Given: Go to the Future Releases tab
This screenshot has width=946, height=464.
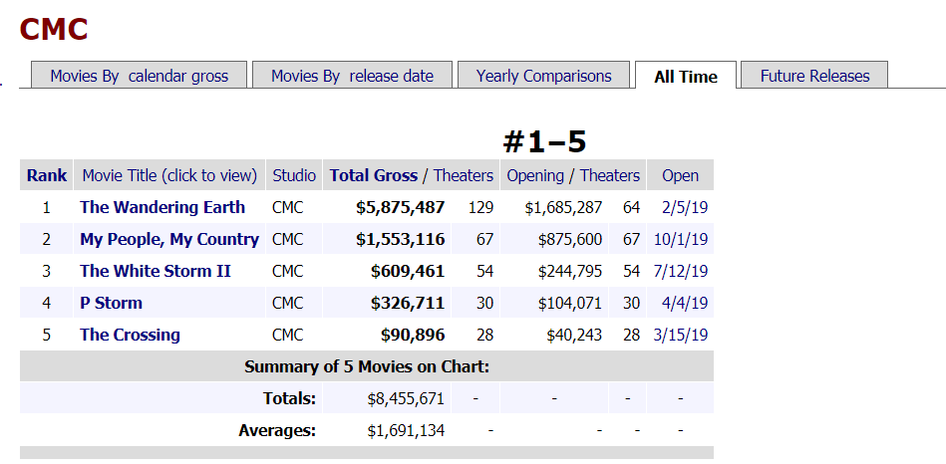Looking at the screenshot, I should 814,76.
